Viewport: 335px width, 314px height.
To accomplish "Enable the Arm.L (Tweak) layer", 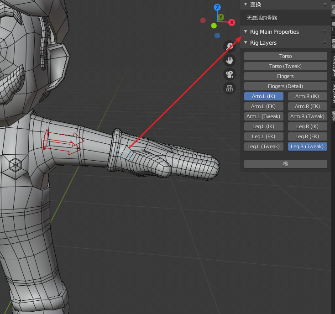I will (x=264, y=116).
